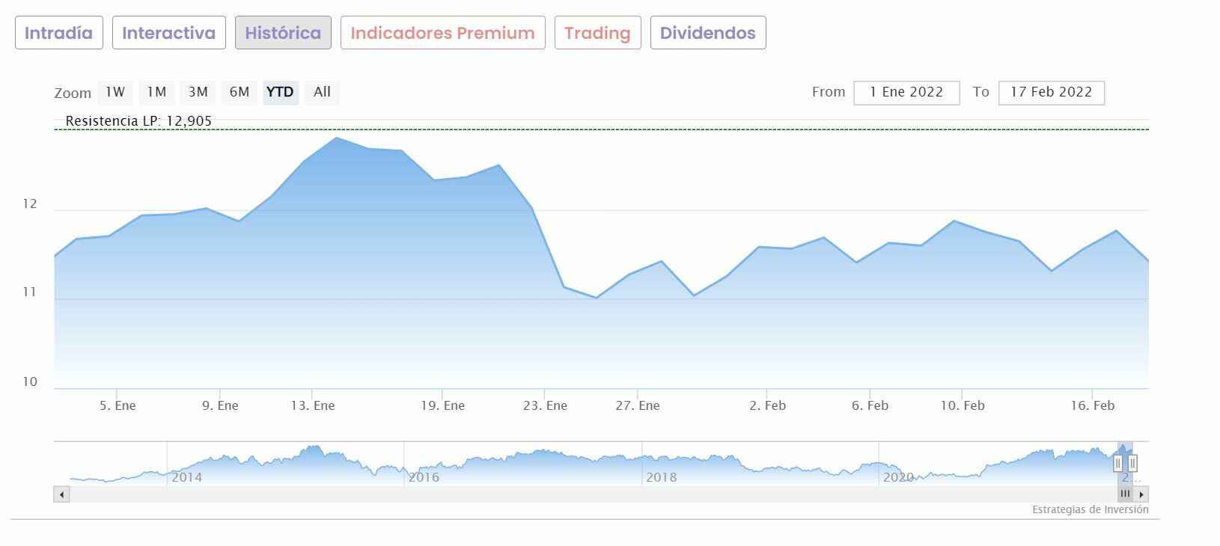Click the navigator scroll-left arrow
Viewport: 1220px width, 546px height.
tap(61, 494)
